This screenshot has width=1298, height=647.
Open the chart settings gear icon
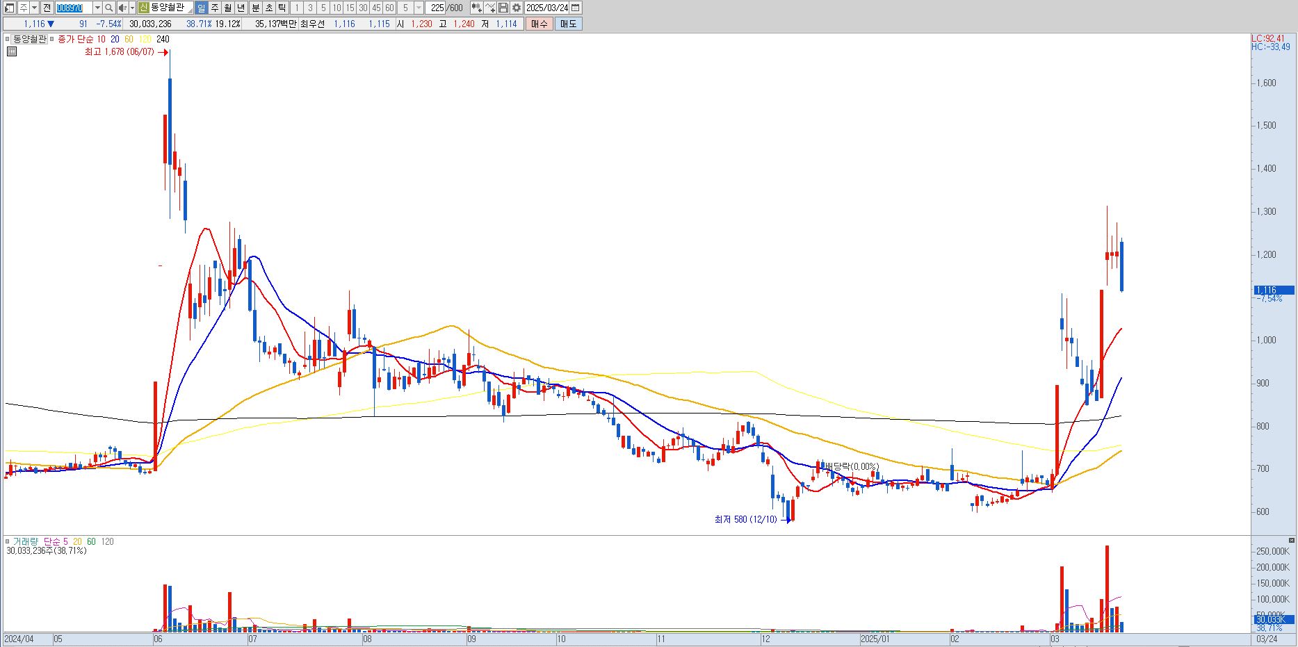tap(516, 8)
